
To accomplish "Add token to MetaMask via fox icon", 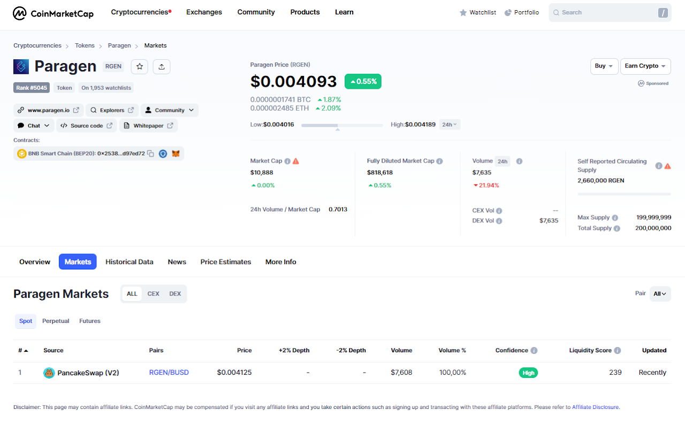I will [176, 153].
